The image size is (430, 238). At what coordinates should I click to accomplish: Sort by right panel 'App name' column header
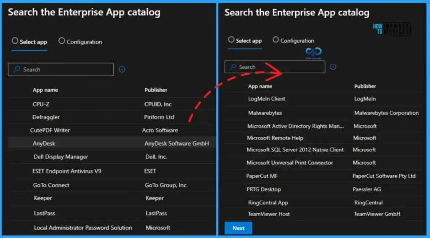[x=260, y=86]
